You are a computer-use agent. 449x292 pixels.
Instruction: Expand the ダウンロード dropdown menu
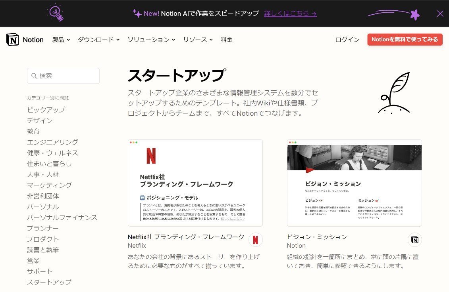click(98, 40)
